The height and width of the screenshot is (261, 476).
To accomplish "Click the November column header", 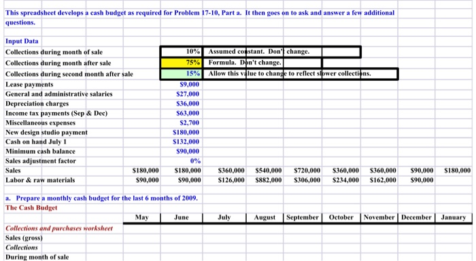I will point(379,217).
